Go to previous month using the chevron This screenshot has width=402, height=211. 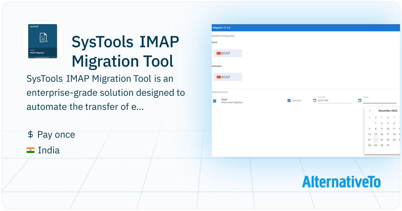point(370,111)
